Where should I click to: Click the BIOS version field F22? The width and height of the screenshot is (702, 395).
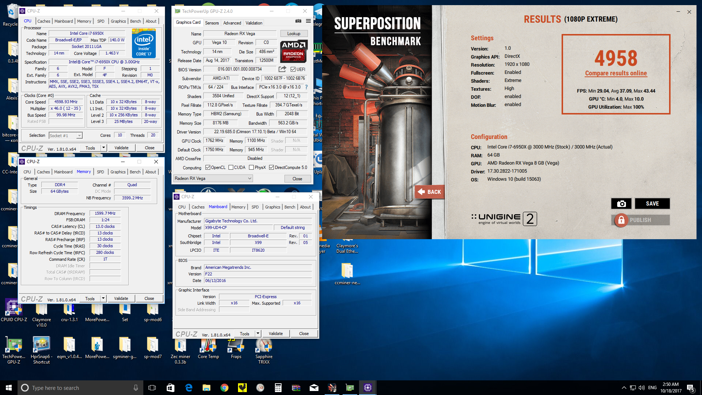pyautogui.click(x=258, y=274)
